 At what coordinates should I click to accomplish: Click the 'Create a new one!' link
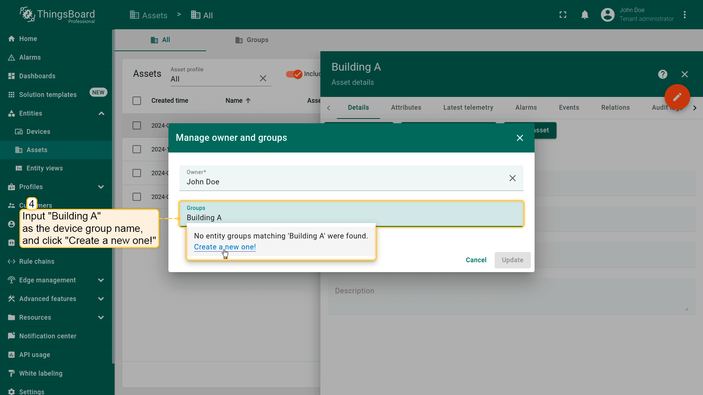click(x=225, y=247)
